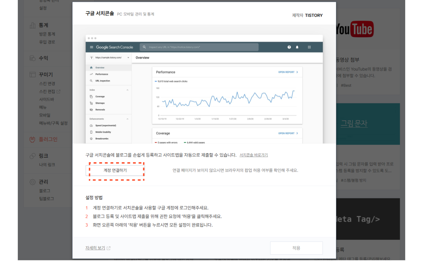Click the 플러그인 plug icon

32,139
